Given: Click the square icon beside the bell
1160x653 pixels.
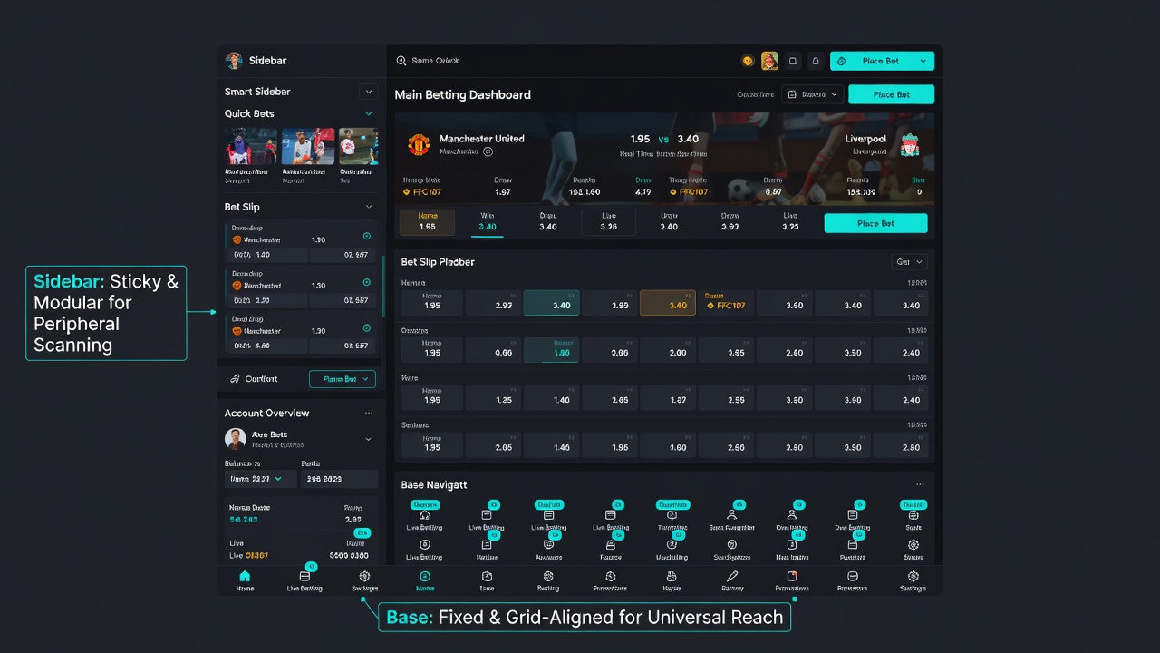Looking at the screenshot, I should 793,61.
